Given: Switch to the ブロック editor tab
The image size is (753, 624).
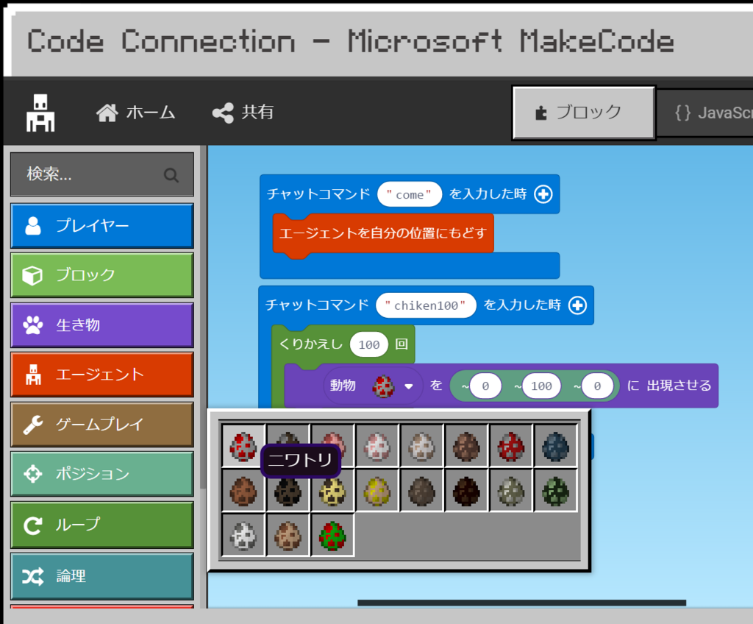Looking at the screenshot, I should click(x=584, y=113).
